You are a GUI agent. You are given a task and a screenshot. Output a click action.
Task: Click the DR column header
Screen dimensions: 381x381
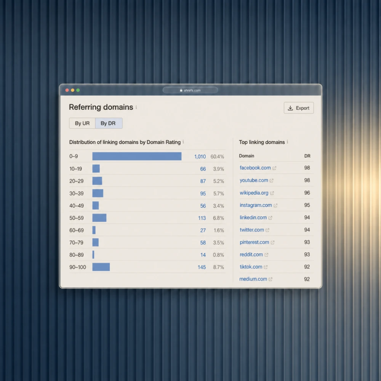click(307, 156)
